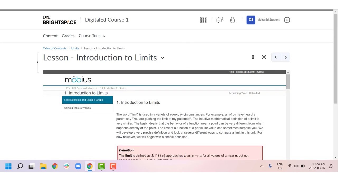Viewport: 338px width, 190px height.
Task: Click the browser page vertical scrollbar
Action: click(x=336, y=58)
